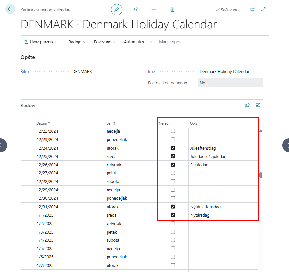Open card in new window icon
This screenshot has width=289, height=272.
click(x=253, y=10)
